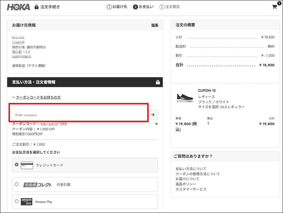Image resolution: width=283 pixels, height=213 pixels.
Task: Go to step 1 お届け先
Action: 117,7
